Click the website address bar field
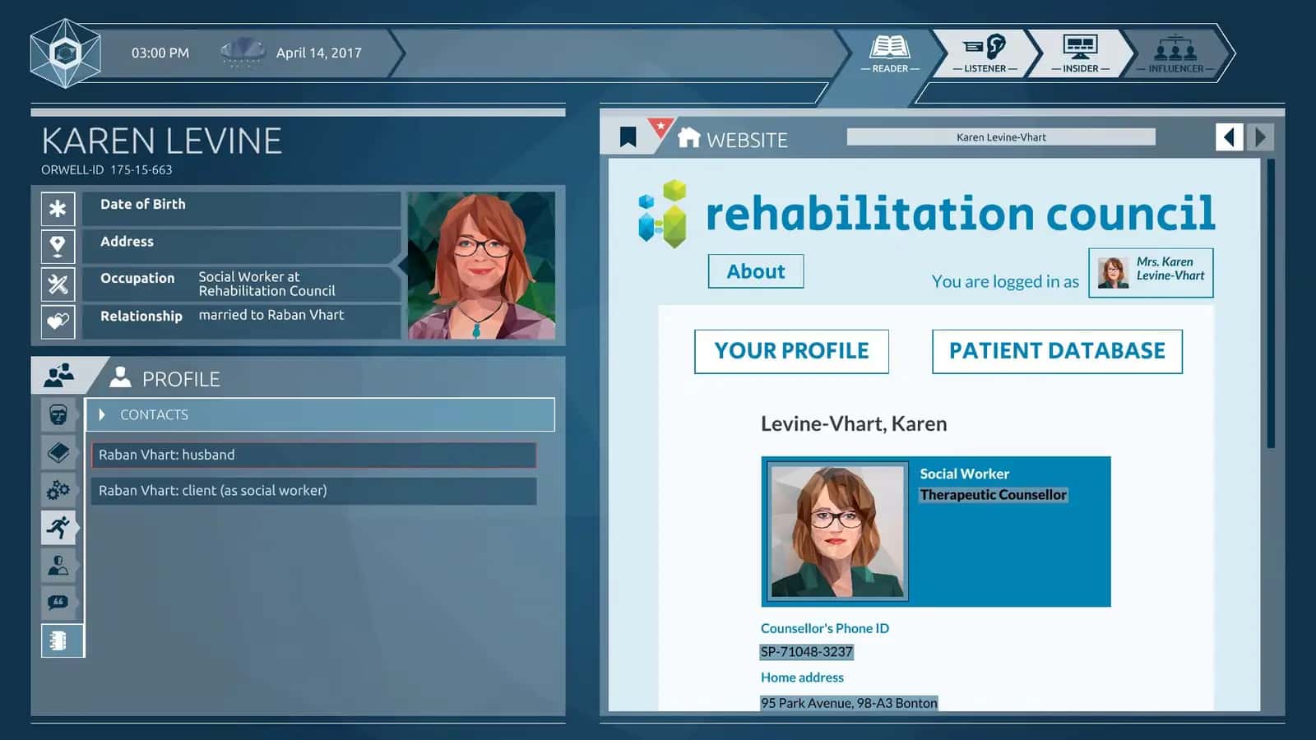The image size is (1316, 740). click(1001, 137)
